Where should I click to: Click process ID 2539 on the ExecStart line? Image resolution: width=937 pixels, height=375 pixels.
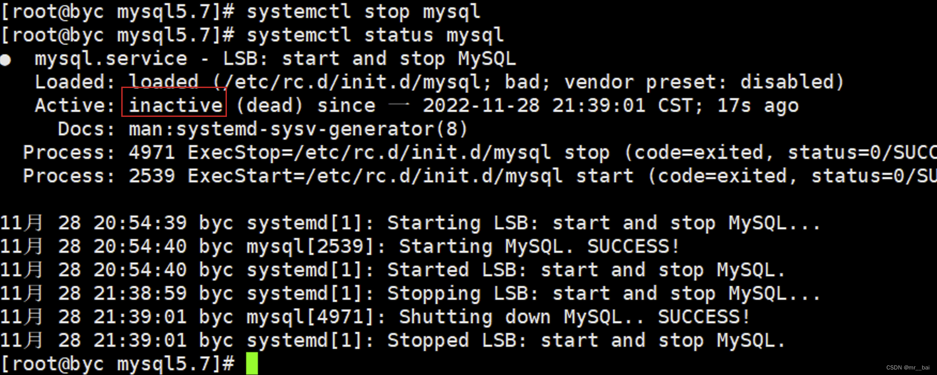152,176
